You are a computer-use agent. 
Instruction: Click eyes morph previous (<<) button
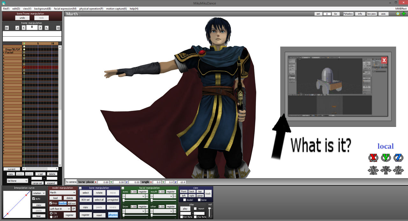pos(124,196)
